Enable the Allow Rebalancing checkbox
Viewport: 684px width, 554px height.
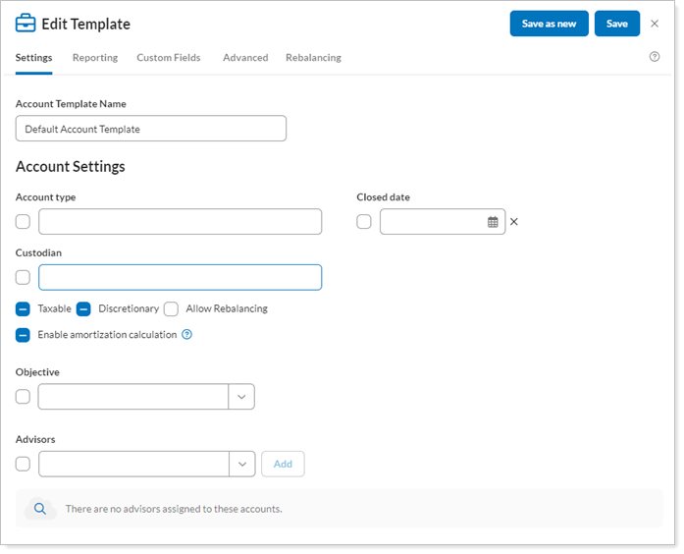pyautogui.click(x=171, y=309)
